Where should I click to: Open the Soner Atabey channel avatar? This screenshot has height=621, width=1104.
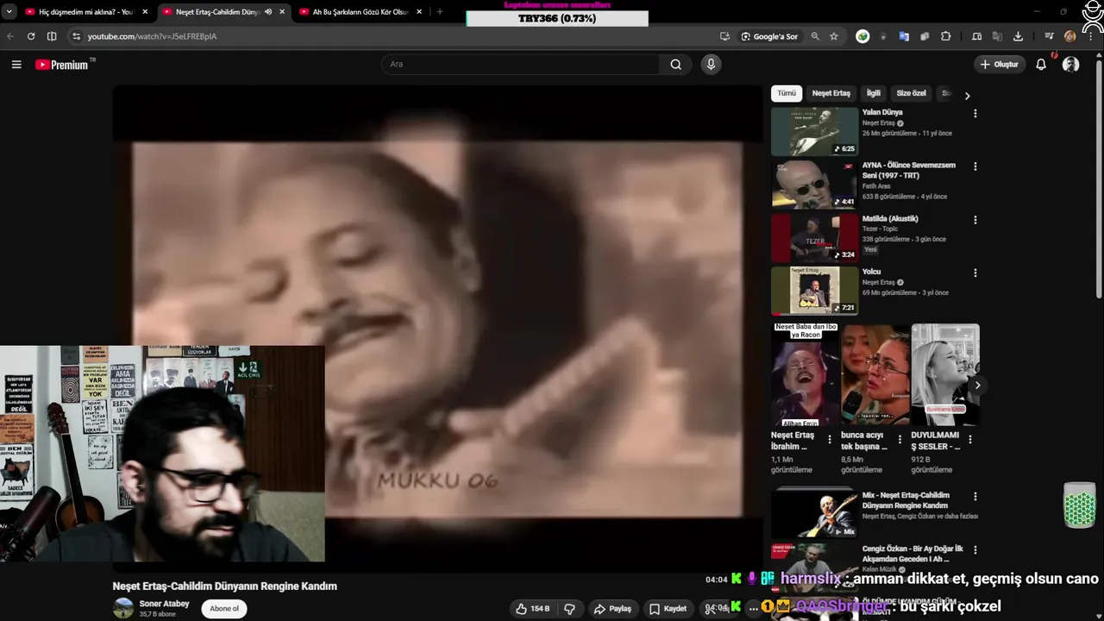(x=124, y=608)
